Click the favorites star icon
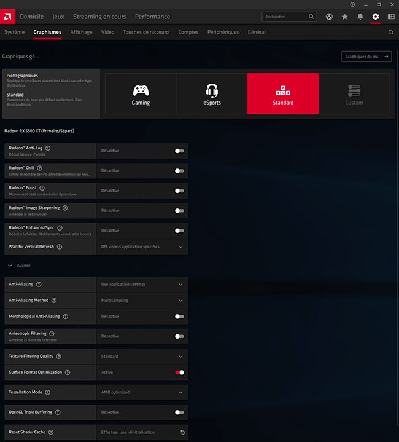 [x=344, y=17]
